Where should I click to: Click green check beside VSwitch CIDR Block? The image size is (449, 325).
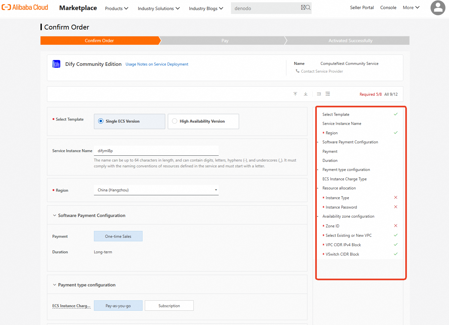tap(396, 254)
